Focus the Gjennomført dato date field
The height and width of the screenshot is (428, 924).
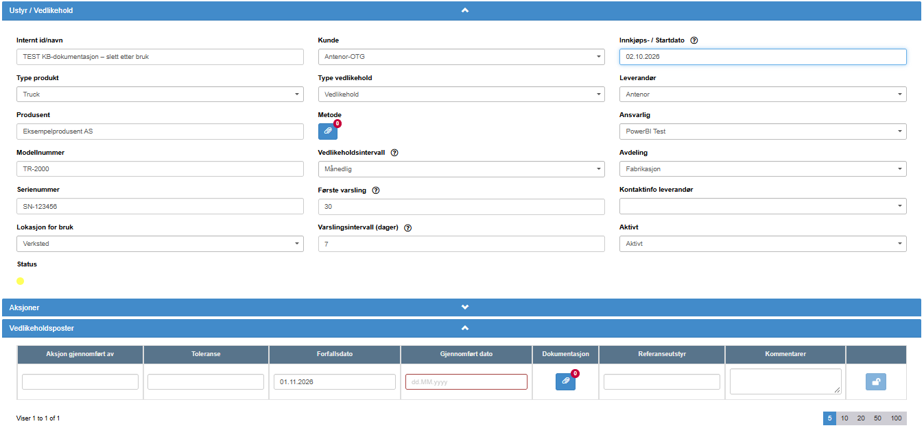(466, 382)
